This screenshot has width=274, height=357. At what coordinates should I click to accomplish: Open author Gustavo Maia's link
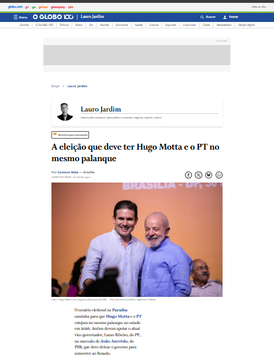68,172
